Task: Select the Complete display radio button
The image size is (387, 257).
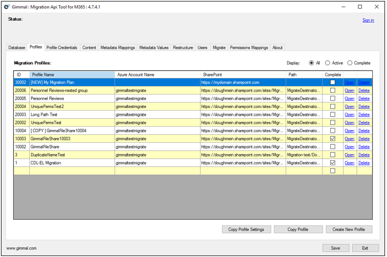Action: click(x=350, y=63)
